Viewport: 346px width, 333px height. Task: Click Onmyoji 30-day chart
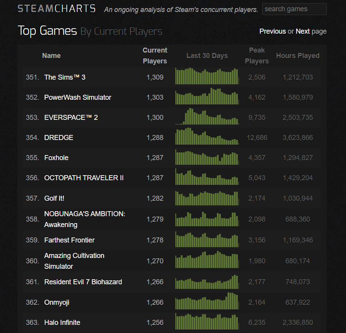click(207, 301)
